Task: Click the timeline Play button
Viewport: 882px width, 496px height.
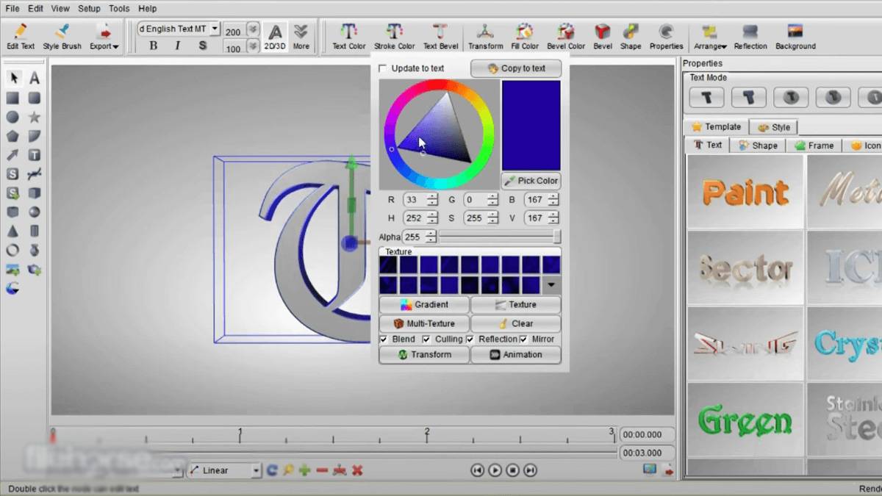Action: coord(495,470)
